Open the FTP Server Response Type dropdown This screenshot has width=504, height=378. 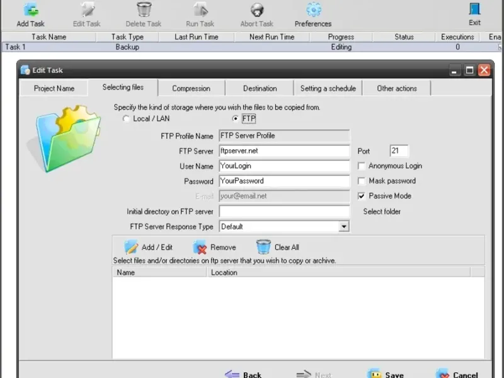pos(343,227)
